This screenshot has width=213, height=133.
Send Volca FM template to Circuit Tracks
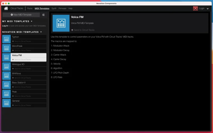tap(83, 30)
